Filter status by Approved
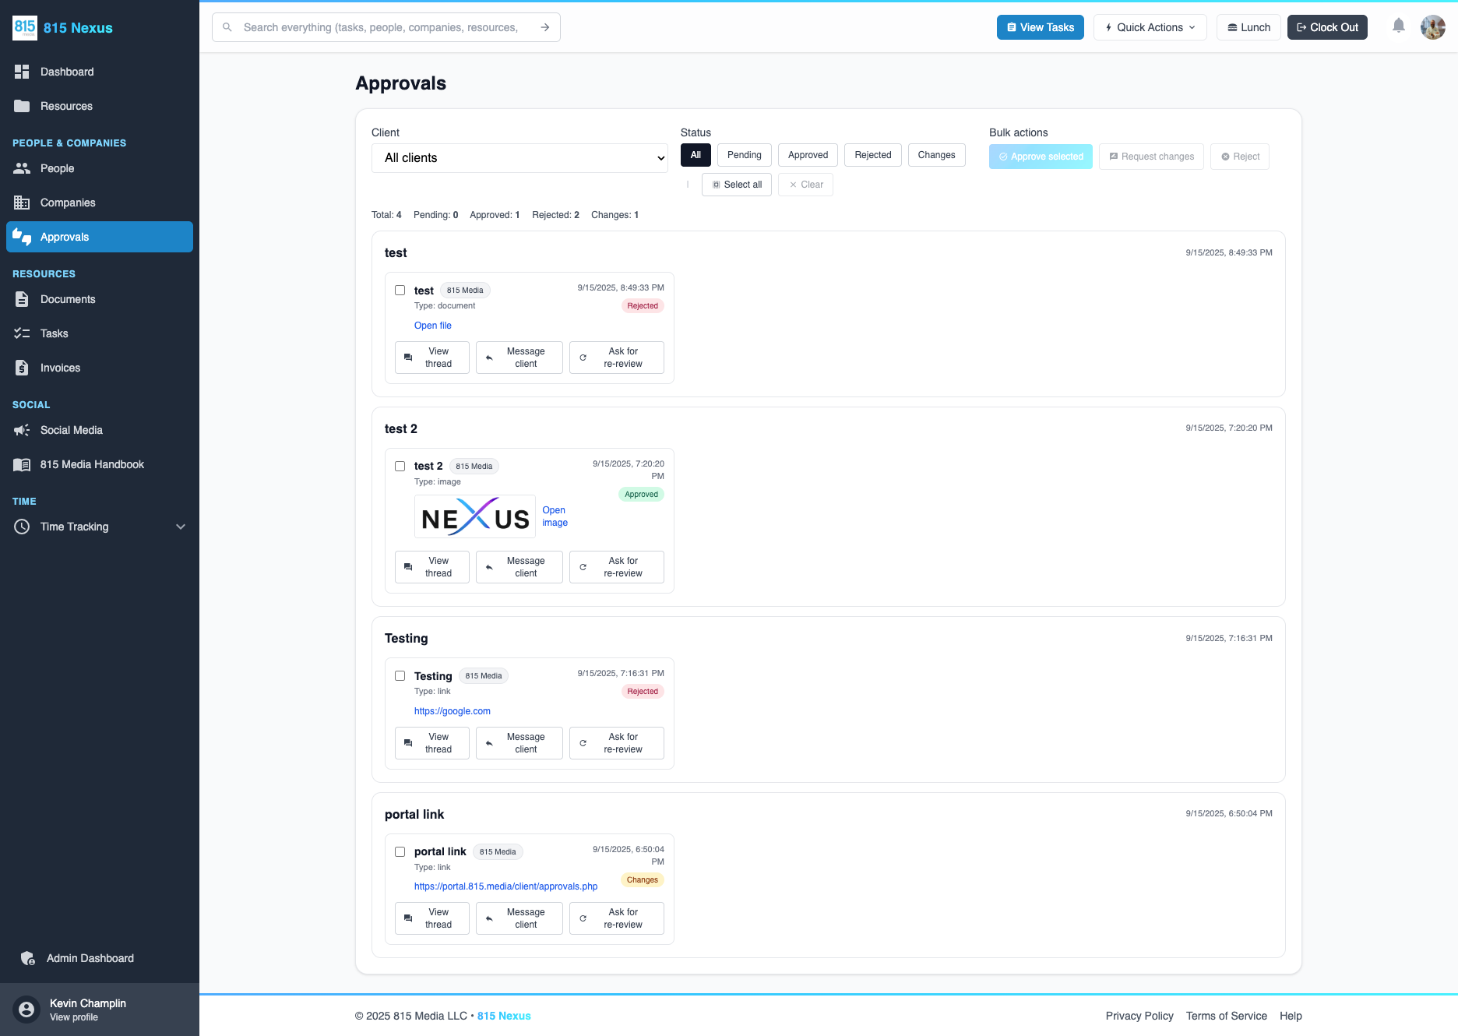This screenshot has width=1458, height=1036. point(808,155)
